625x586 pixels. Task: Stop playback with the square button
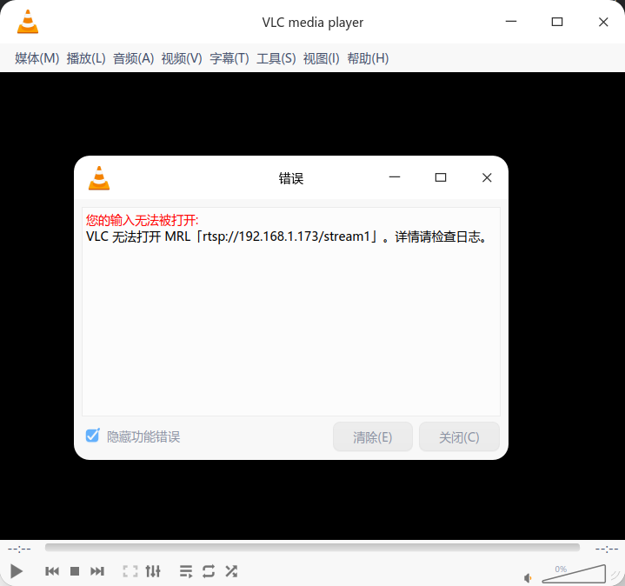coord(75,571)
